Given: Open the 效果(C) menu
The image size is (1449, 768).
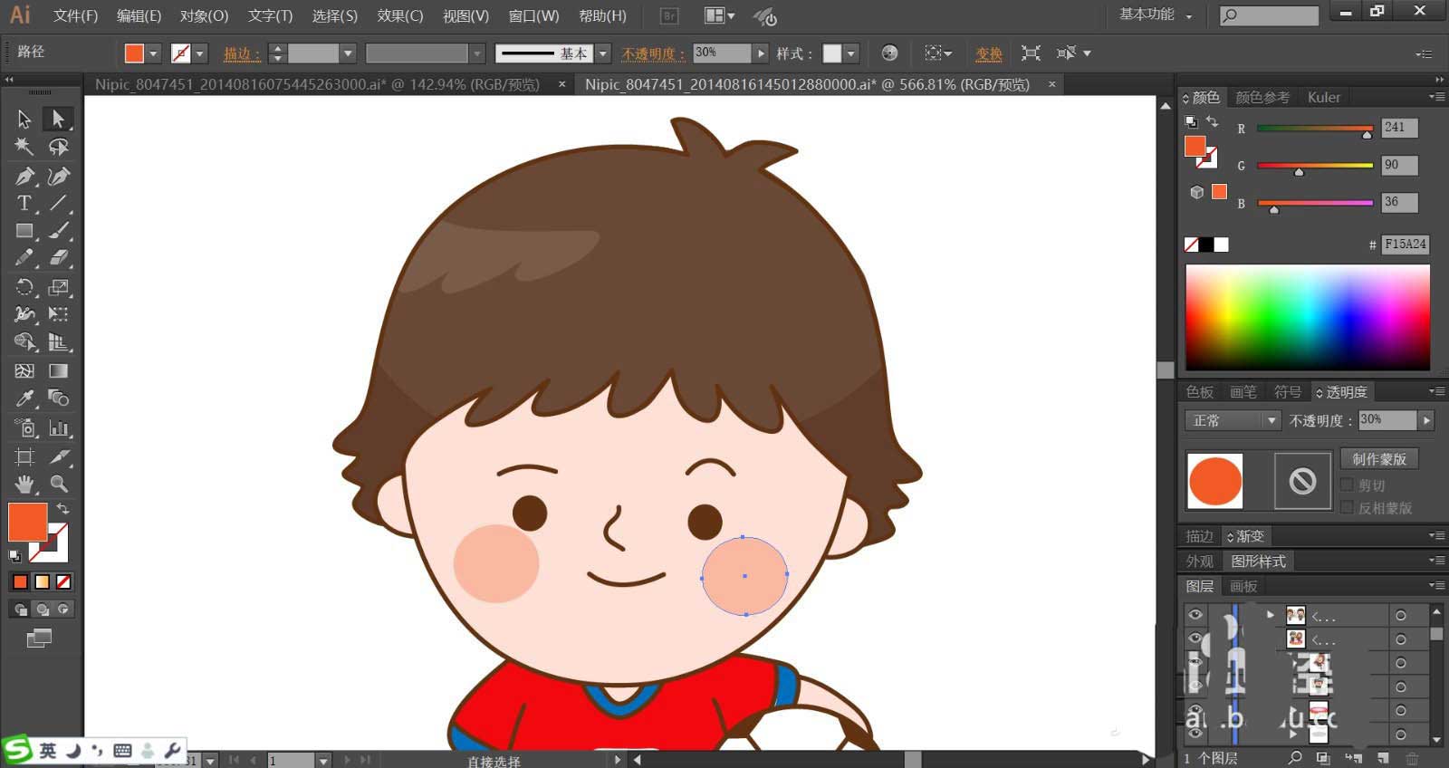Looking at the screenshot, I should point(400,15).
